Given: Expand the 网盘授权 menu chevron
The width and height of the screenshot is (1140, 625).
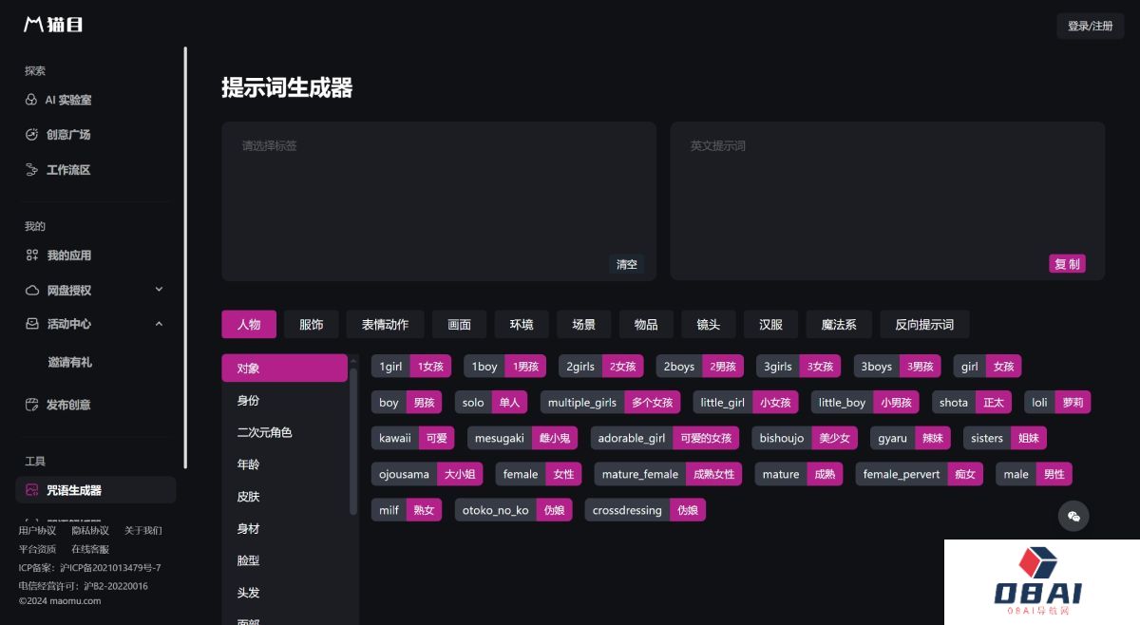Looking at the screenshot, I should (x=159, y=290).
